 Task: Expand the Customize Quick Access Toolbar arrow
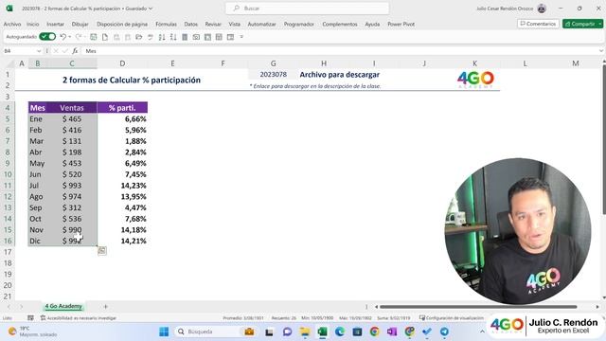[x=241, y=37]
